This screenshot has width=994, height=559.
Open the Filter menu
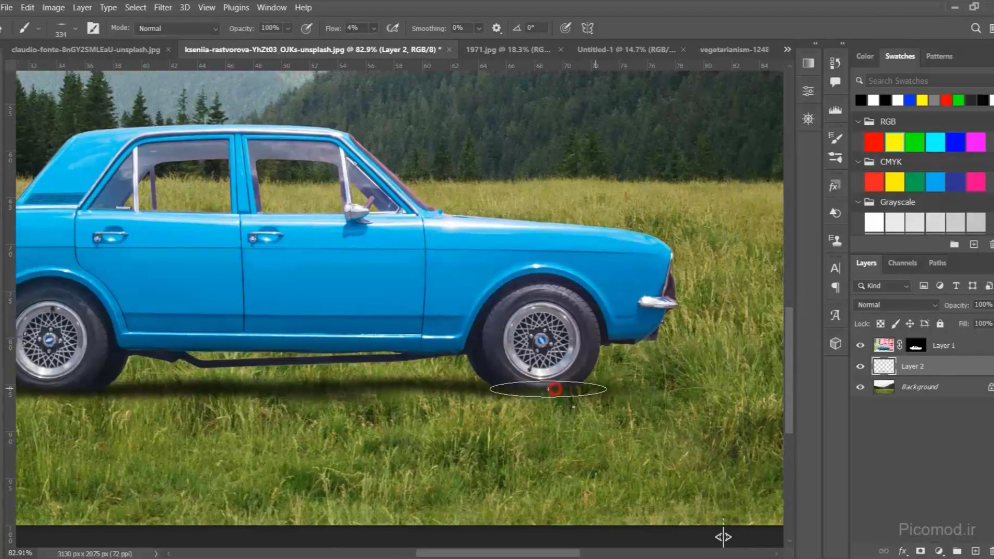click(163, 7)
